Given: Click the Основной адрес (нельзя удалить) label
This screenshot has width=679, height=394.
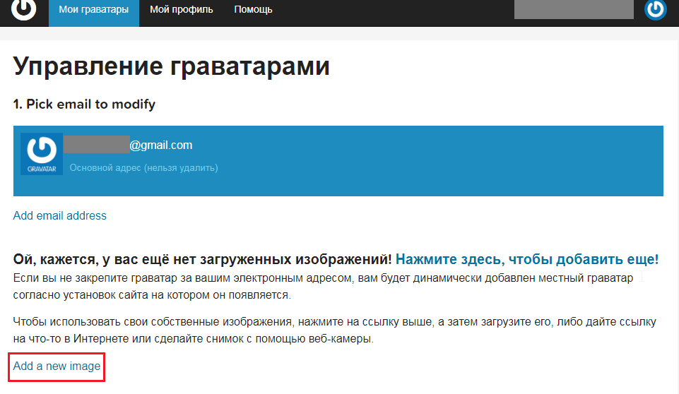Looking at the screenshot, I should coord(143,168).
